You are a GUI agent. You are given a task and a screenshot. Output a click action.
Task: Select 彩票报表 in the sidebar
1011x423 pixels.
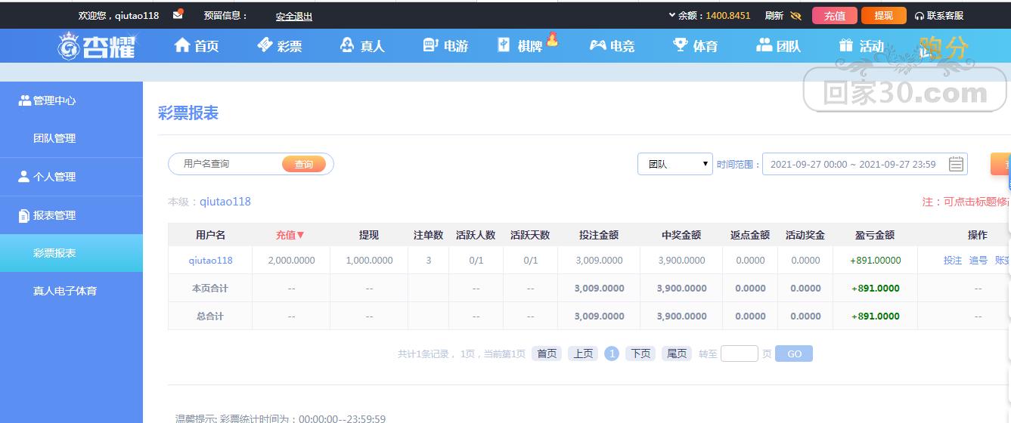(71, 253)
